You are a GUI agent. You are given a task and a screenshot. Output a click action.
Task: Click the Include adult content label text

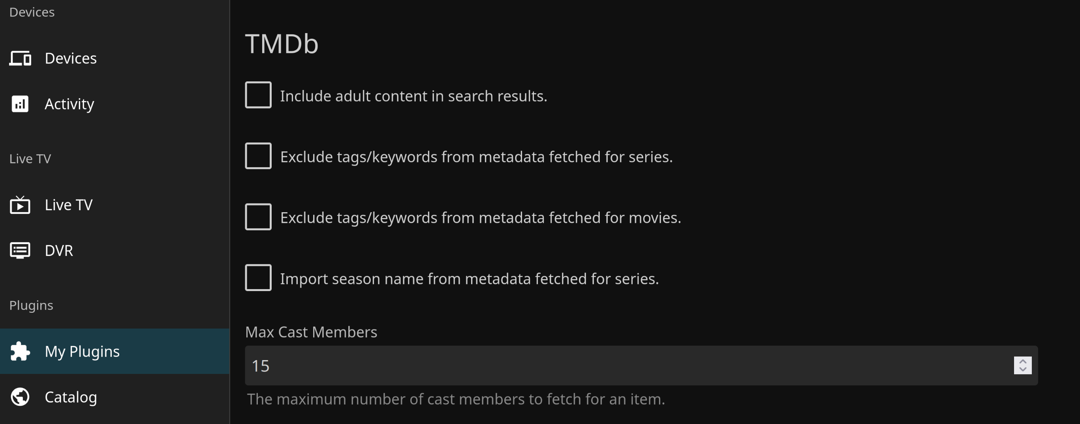tap(413, 96)
